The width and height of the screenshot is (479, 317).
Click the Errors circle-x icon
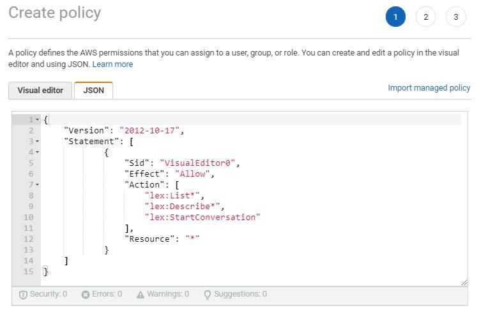(86, 295)
